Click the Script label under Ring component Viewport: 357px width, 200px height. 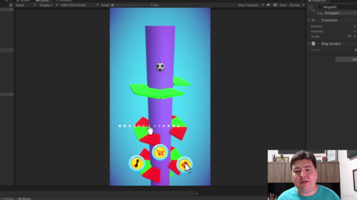(315, 49)
